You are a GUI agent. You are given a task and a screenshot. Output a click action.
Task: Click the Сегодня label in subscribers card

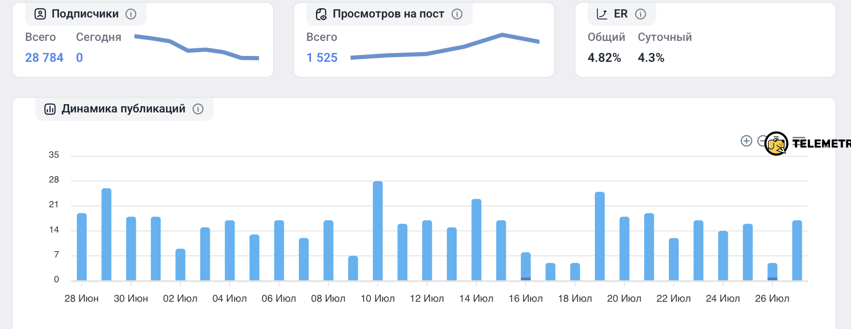point(98,37)
